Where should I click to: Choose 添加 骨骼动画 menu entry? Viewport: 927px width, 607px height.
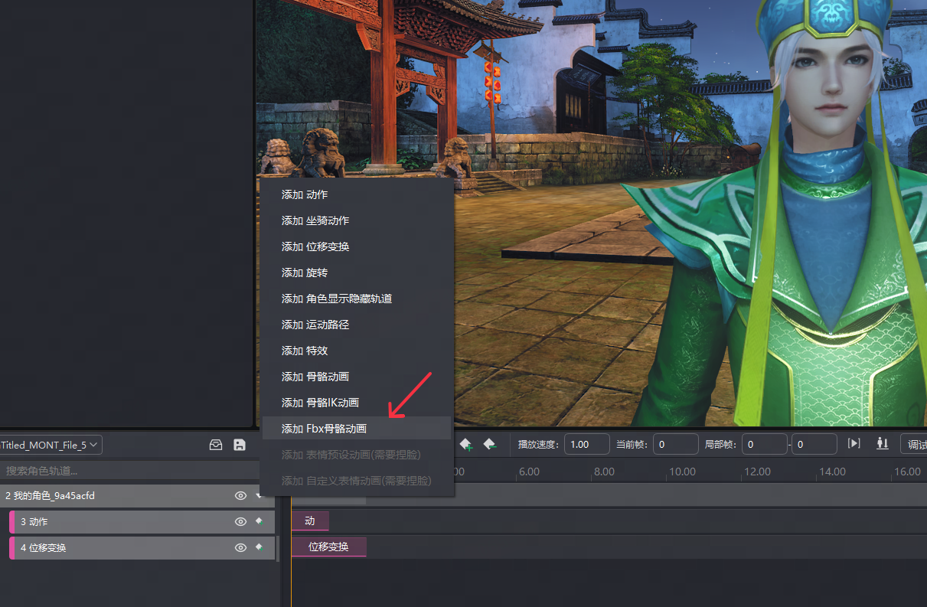(x=357, y=377)
